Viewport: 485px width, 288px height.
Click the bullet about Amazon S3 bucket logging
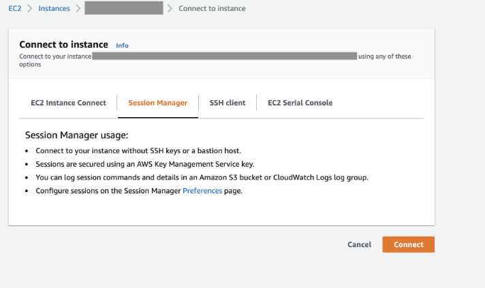tap(202, 178)
